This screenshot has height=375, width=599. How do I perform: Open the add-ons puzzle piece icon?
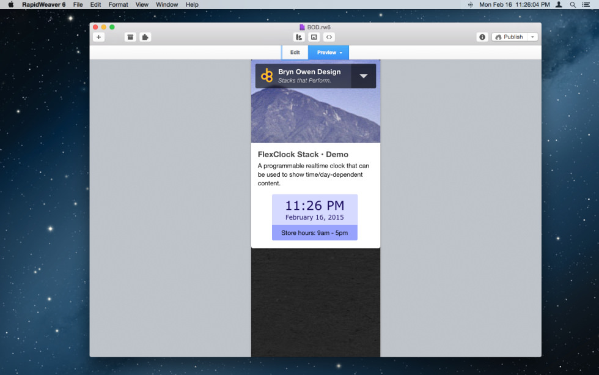pyautogui.click(x=145, y=37)
